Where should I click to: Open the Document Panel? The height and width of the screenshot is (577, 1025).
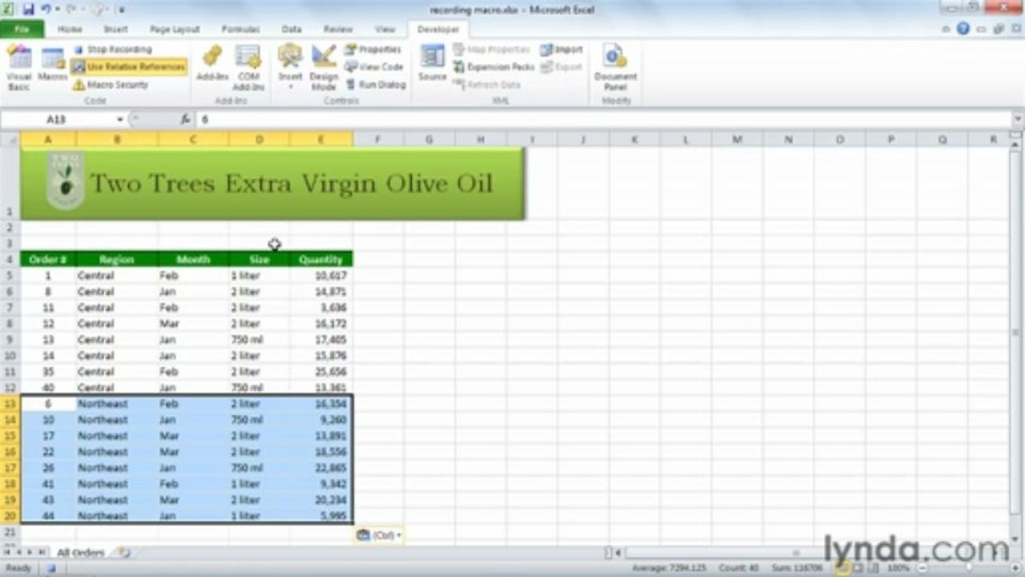tap(615, 67)
